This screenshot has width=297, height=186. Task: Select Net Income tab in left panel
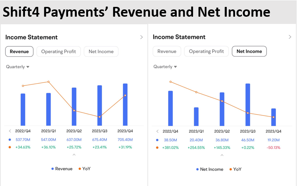click(x=101, y=51)
